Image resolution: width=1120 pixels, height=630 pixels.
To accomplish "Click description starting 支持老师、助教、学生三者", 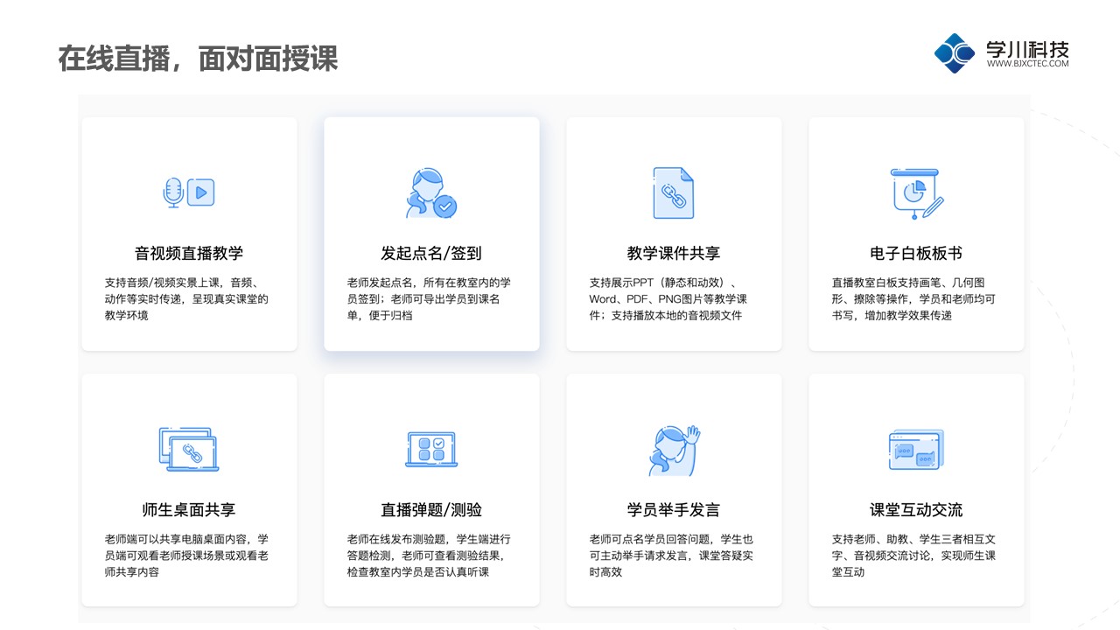I will tap(913, 556).
